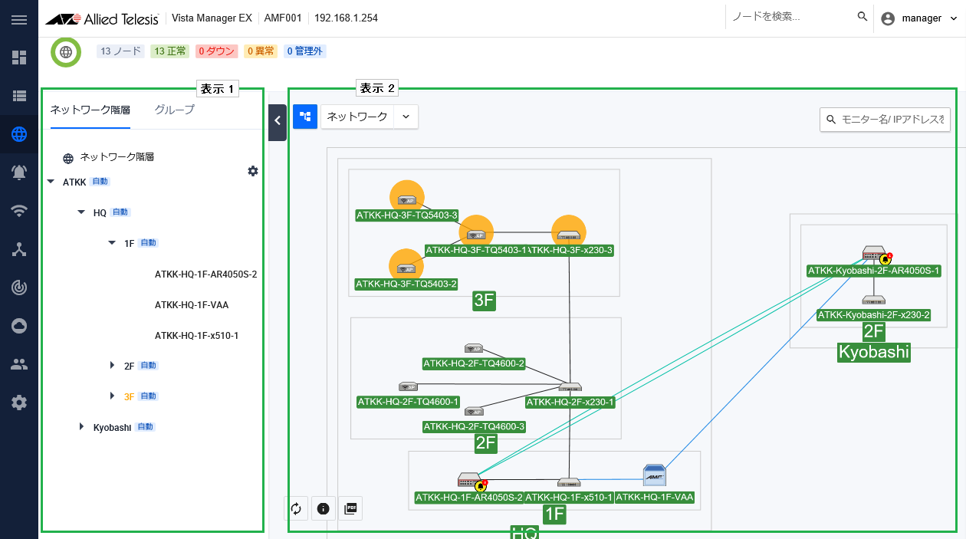The image size is (966, 539).
Task: Open the hamburger menu in sidebar
Action: (19, 19)
